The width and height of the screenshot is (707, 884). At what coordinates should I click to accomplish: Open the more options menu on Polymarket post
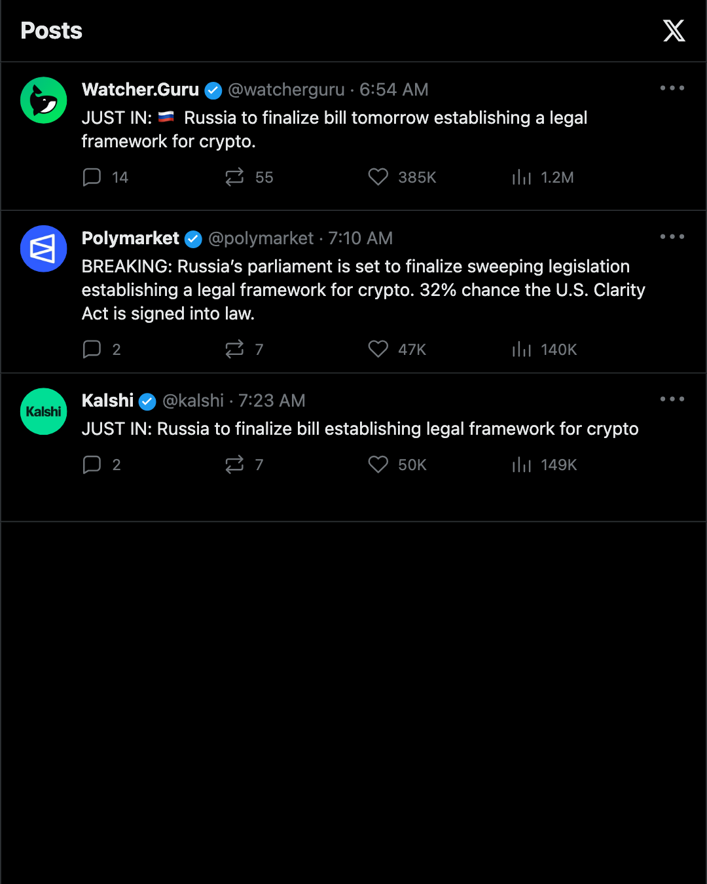pyautogui.click(x=672, y=236)
